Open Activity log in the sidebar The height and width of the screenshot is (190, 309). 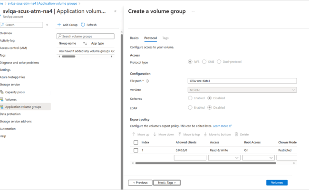[7, 40]
